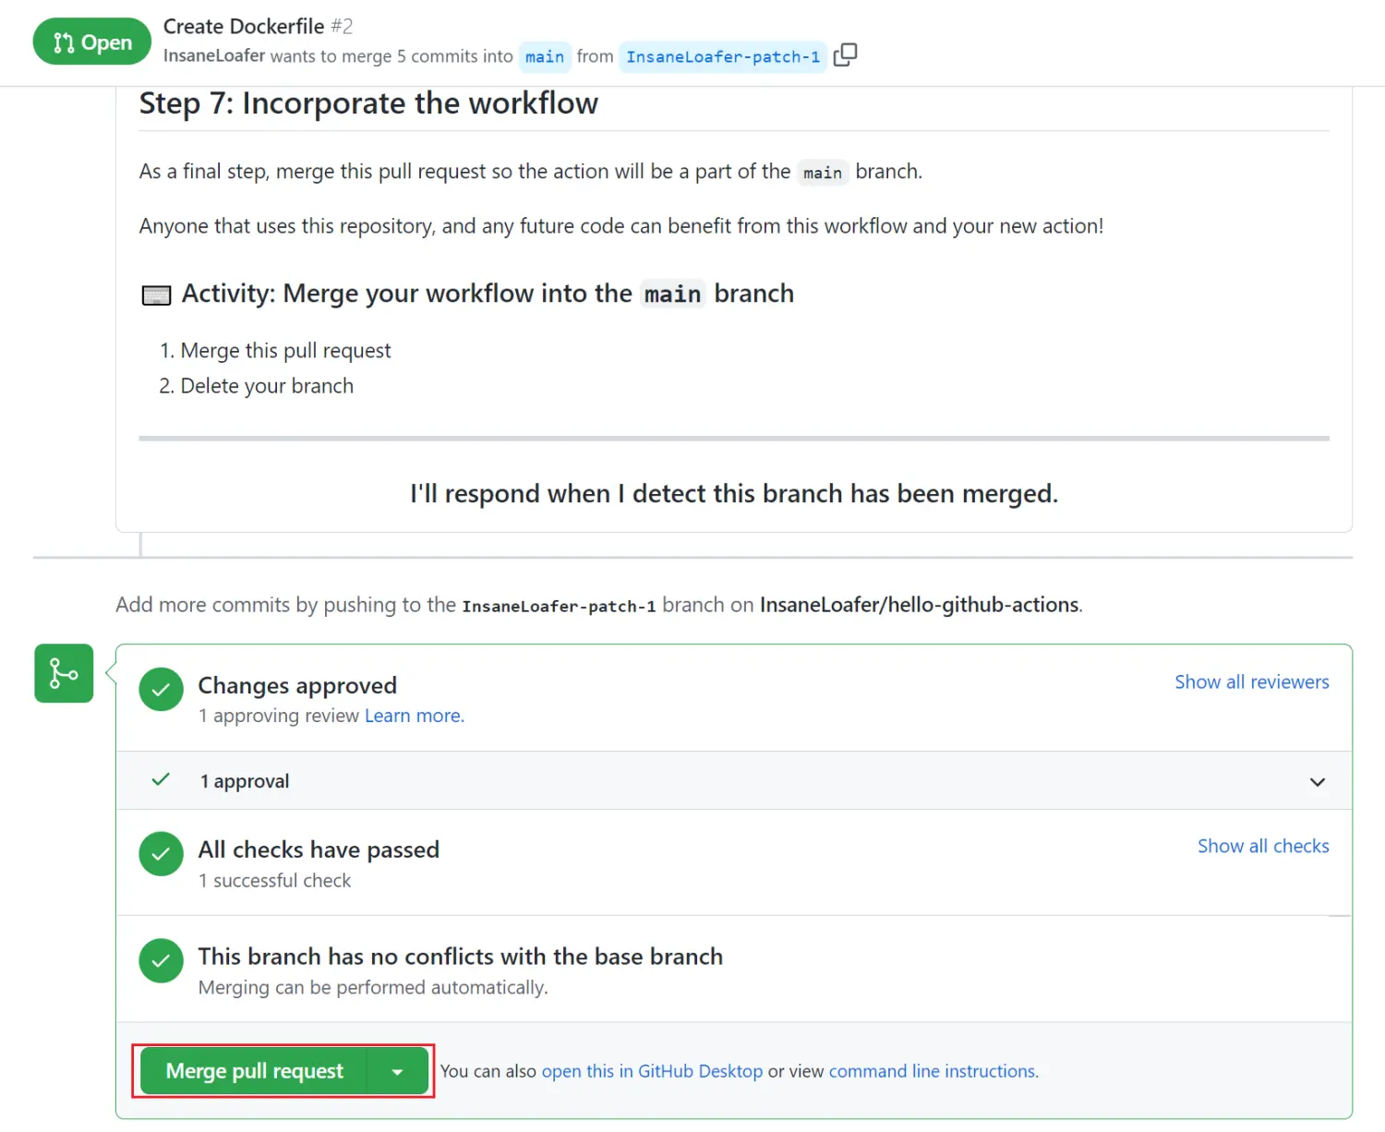Open the Show all reviewers link
The width and height of the screenshot is (1385, 1132).
[x=1251, y=682]
